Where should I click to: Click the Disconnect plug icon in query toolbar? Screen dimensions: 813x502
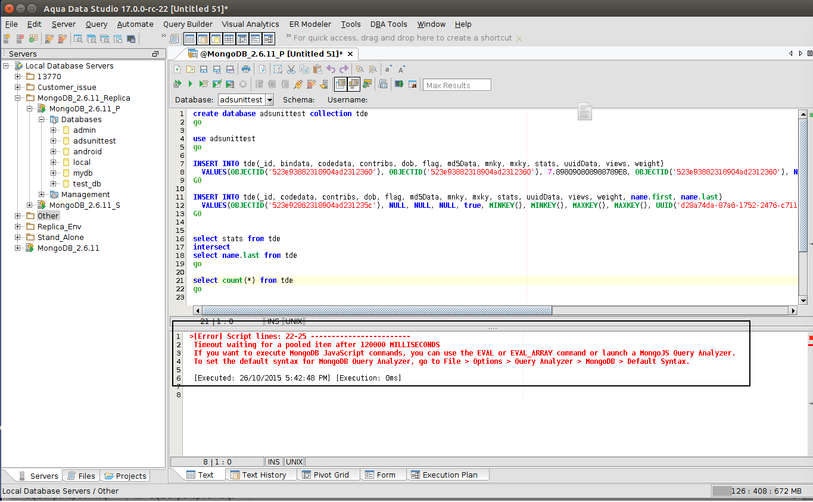312,84
